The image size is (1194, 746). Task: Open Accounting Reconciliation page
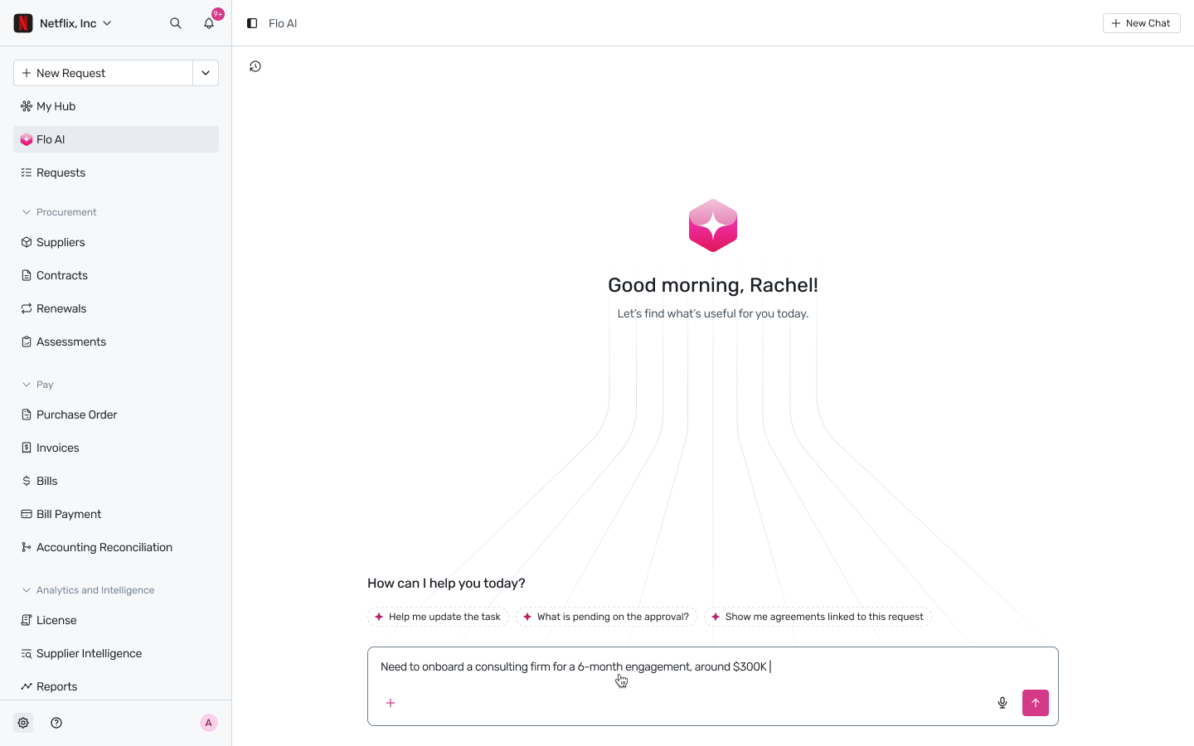pos(116,547)
